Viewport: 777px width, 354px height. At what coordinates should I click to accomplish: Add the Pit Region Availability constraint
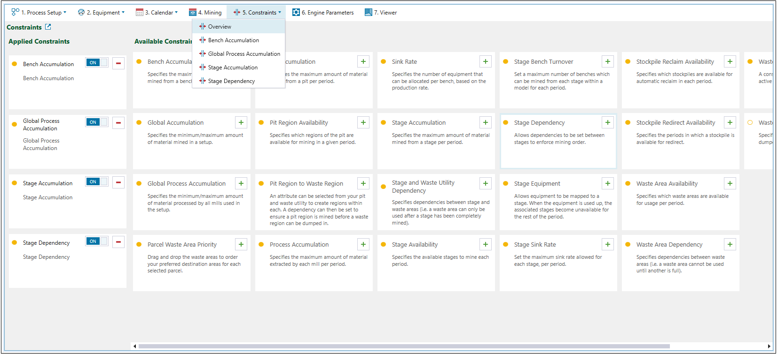pos(363,122)
